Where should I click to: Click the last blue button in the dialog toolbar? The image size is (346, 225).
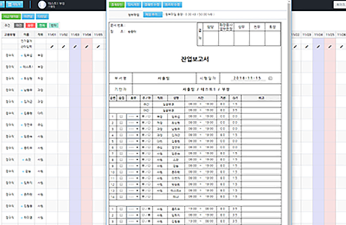(x=172, y=5)
